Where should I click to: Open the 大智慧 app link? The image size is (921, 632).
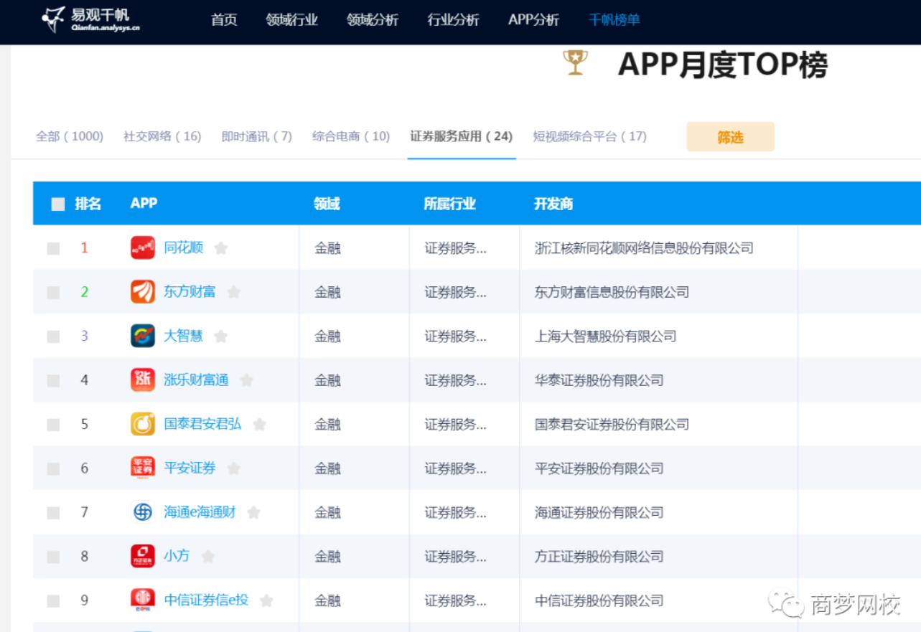pos(184,336)
